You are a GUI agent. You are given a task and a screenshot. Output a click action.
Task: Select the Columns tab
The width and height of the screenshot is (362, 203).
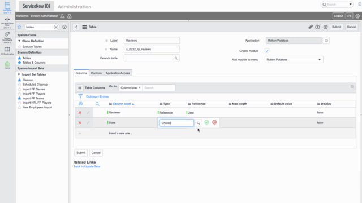[81, 73]
